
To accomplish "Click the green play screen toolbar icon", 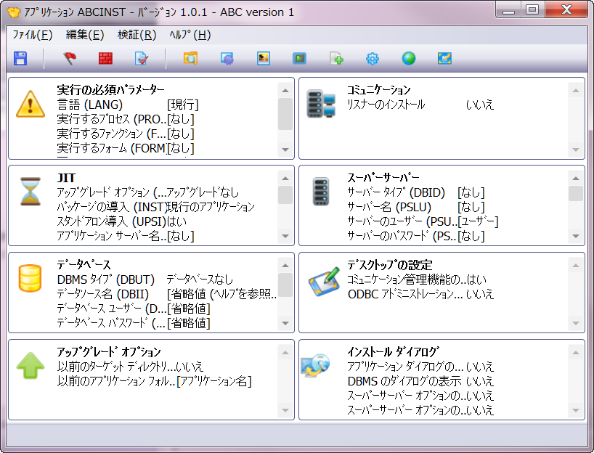I will pos(299,59).
